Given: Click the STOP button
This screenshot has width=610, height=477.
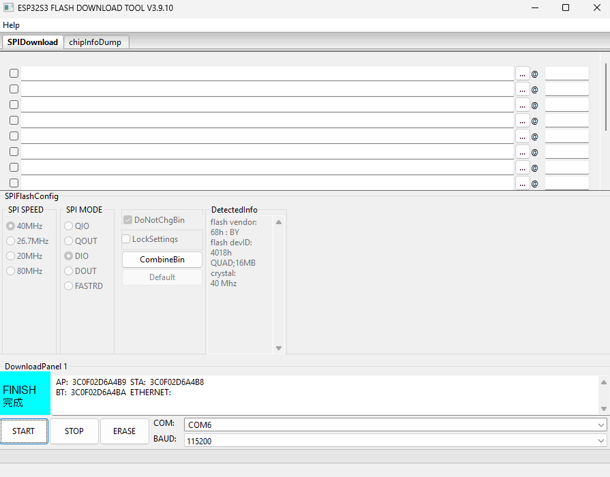Looking at the screenshot, I should [x=74, y=431].
